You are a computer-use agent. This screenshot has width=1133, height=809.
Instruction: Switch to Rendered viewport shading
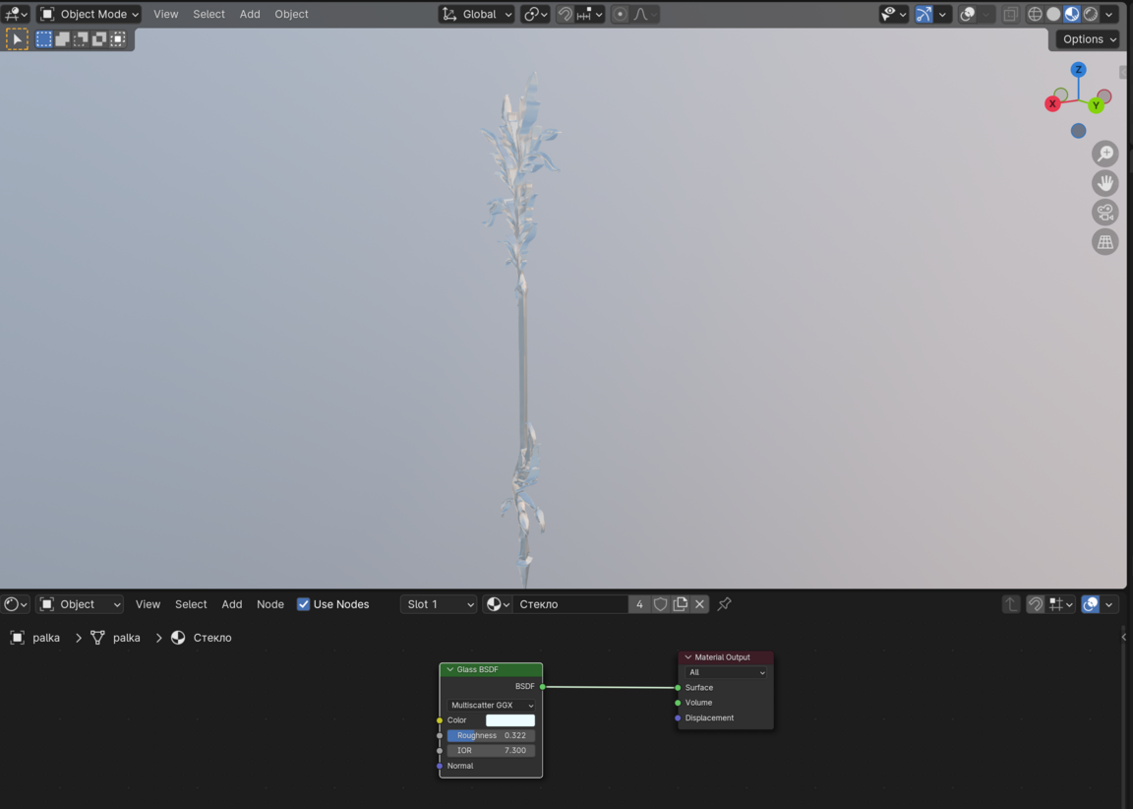(1091, 14)
